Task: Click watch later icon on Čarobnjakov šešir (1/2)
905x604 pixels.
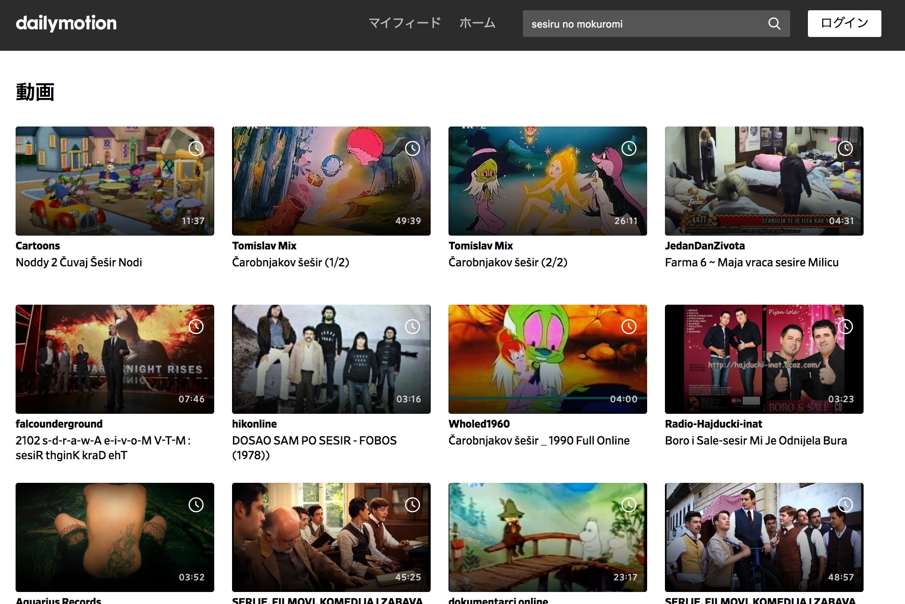Action: click(412, 148)
